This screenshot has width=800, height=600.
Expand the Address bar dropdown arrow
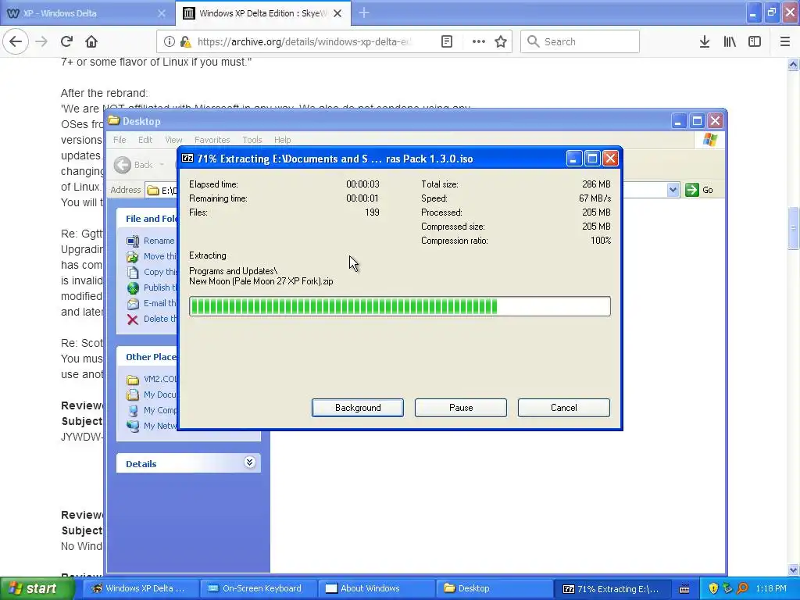coord(673,191)
